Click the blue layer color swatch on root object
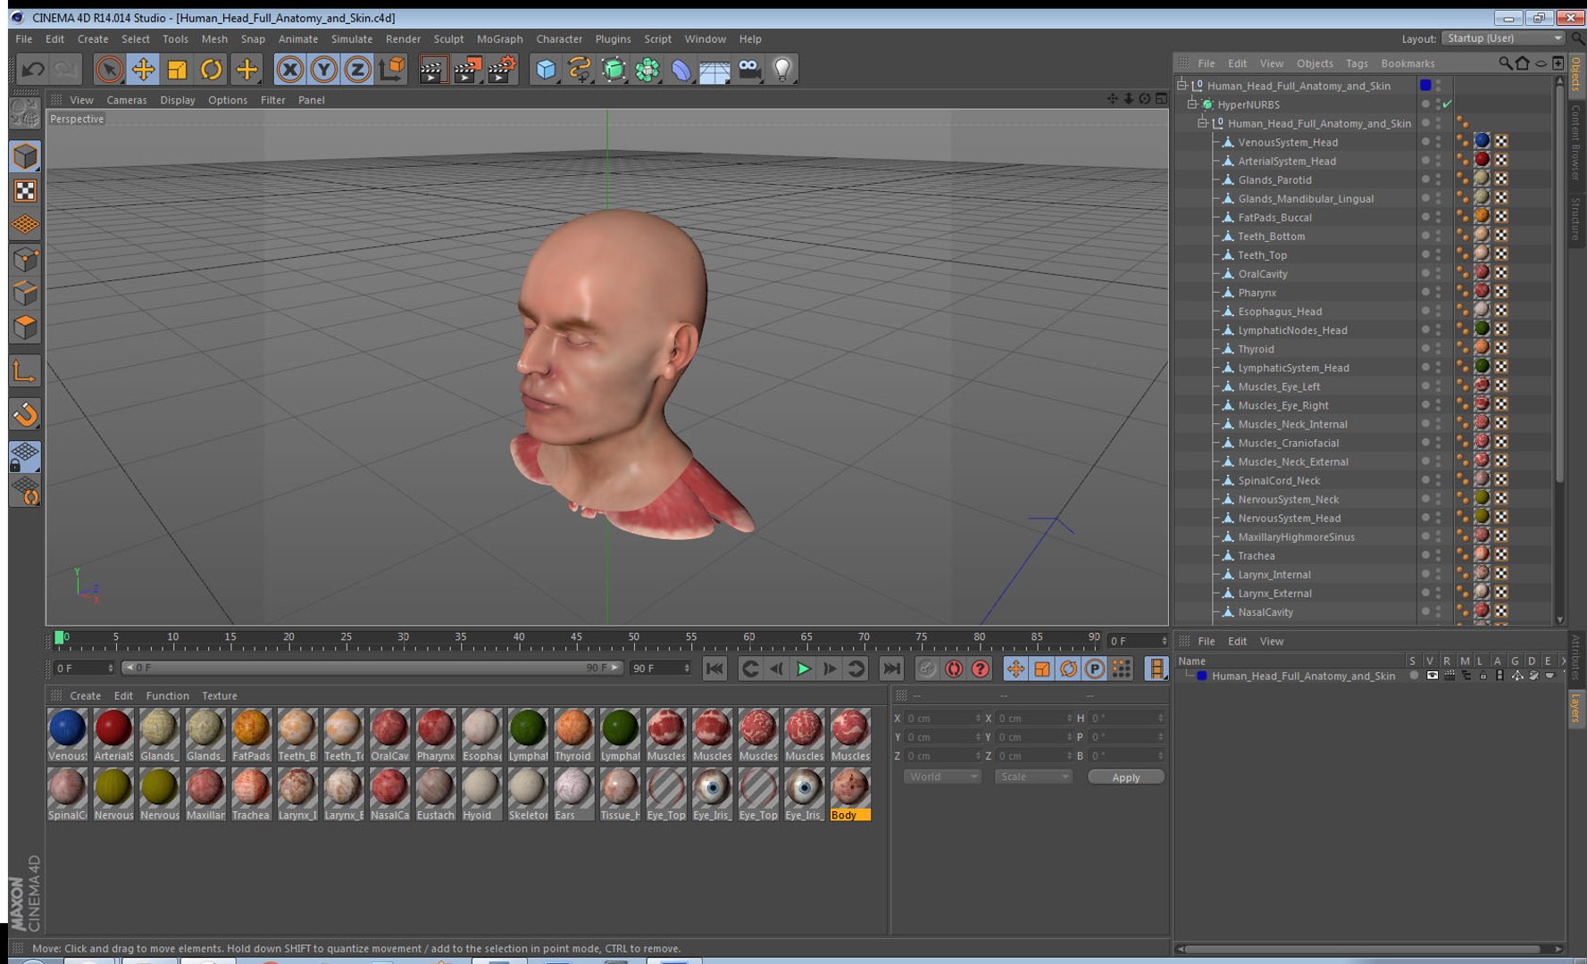The height and width of the screenshot is (964, 1587). click(x=1425, y=85)
